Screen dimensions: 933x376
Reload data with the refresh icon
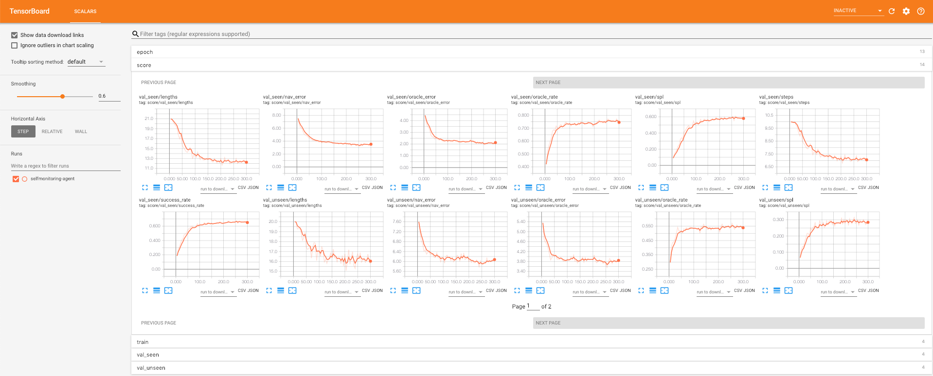click(892, 11)
